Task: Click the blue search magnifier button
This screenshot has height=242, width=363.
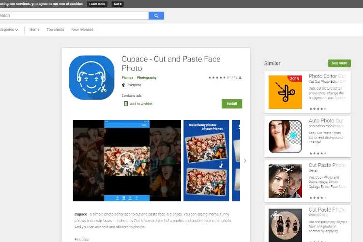Action: tap(156, 15)
